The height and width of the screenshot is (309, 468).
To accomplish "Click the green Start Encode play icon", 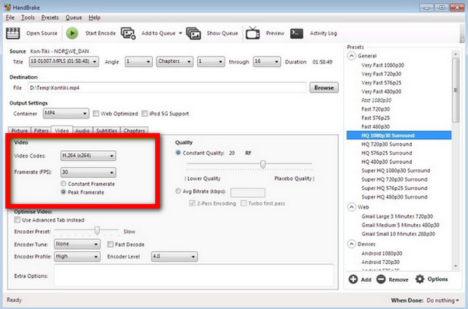I will pyautogui.click(x=72, y=33).
